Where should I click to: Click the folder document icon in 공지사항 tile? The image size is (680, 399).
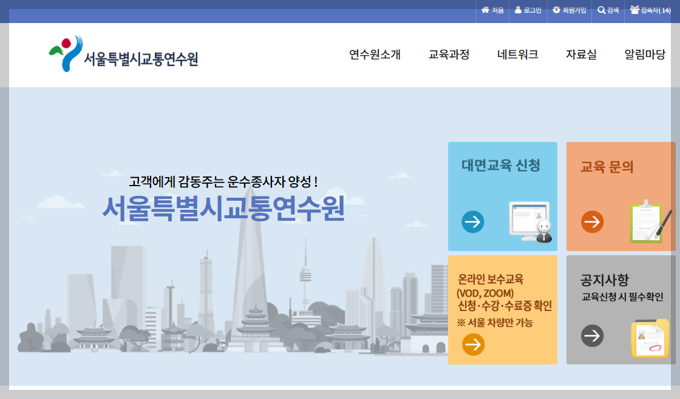coord(650,338)
